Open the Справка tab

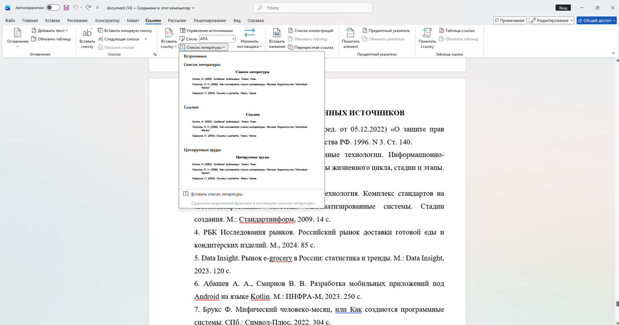click(x=256, y=21)
